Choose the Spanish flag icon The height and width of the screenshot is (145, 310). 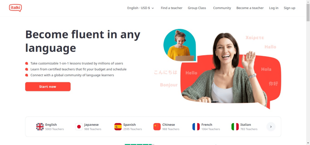coord(118,127)
